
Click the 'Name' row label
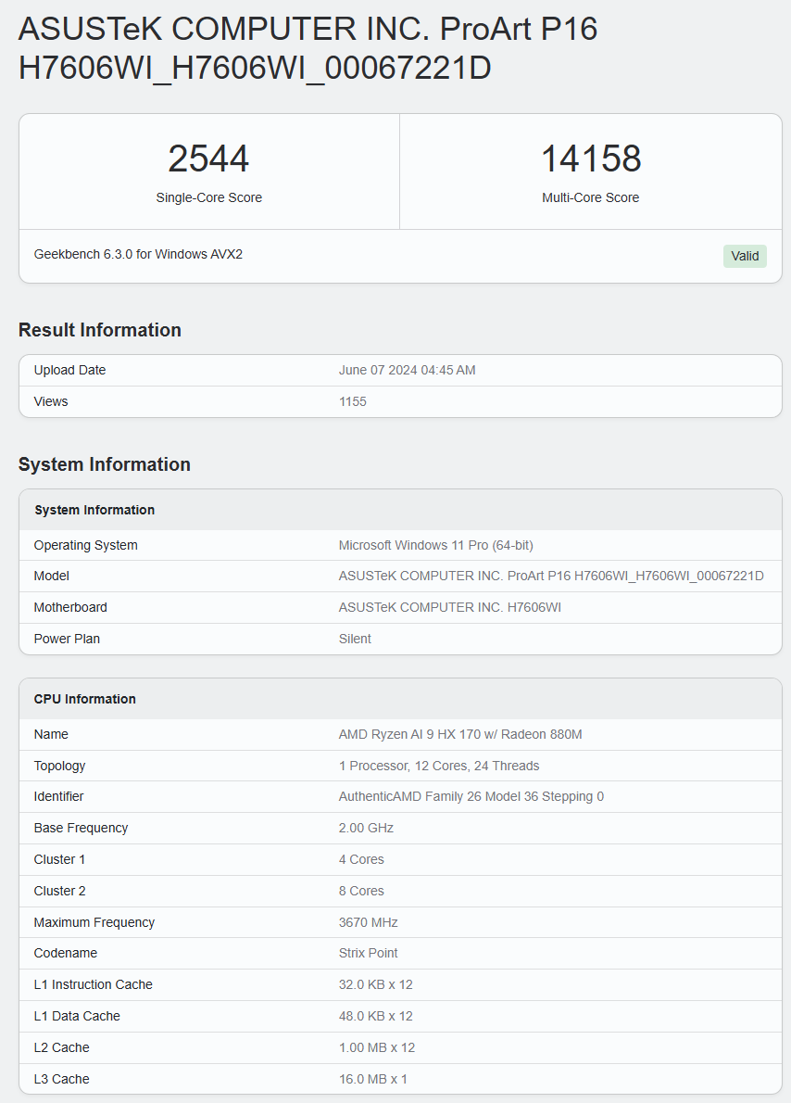pos(51,734)
